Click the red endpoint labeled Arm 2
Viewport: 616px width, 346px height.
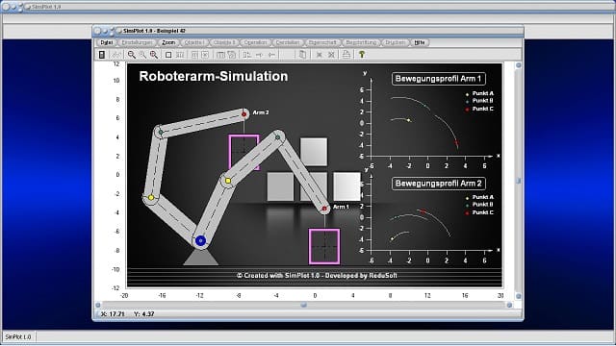click(244, 114)
